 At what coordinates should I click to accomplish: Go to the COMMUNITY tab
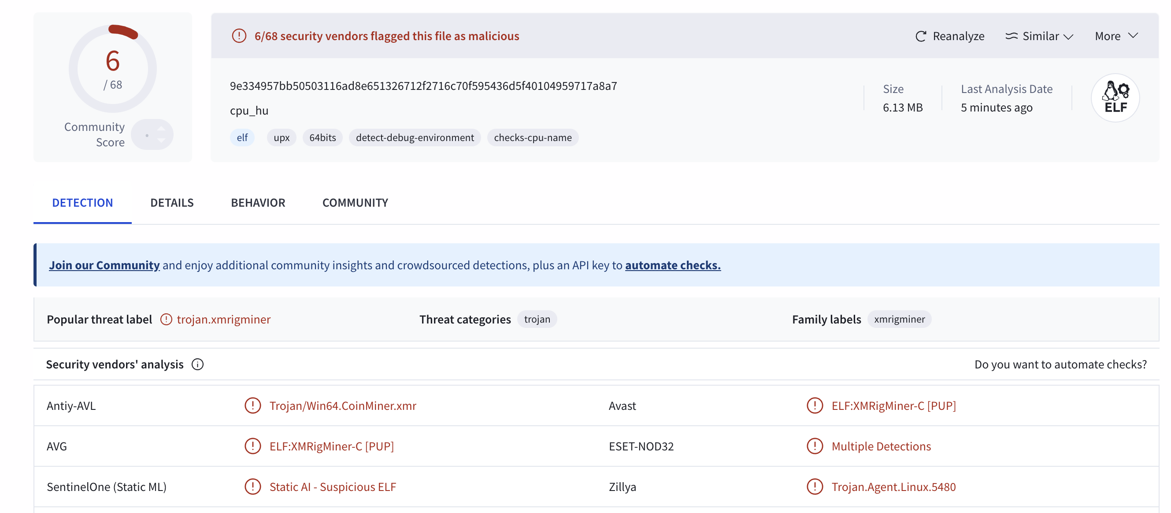pyautogui.click(x=355, y=203)
